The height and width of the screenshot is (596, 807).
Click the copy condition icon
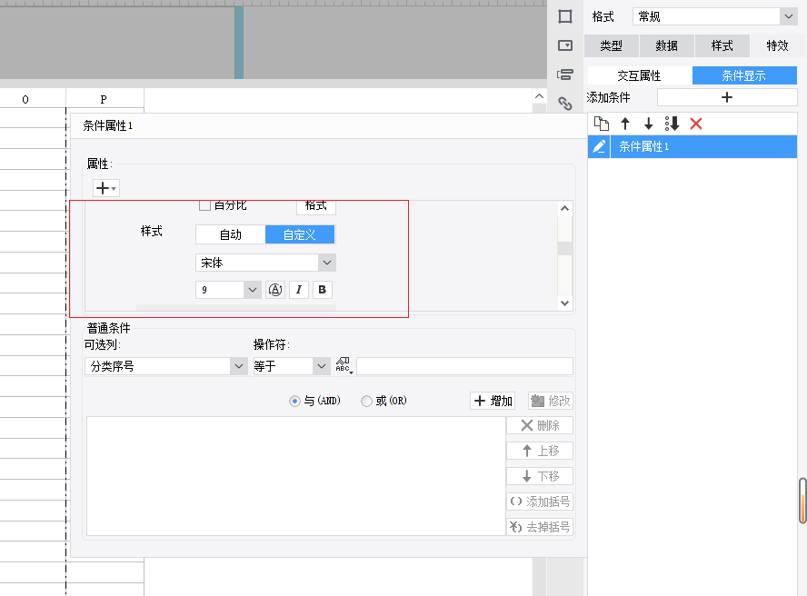coord(600,124)
